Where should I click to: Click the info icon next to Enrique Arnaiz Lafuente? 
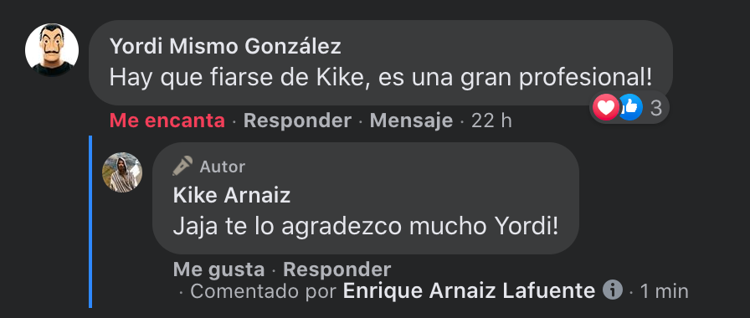[x=612, y=290]
